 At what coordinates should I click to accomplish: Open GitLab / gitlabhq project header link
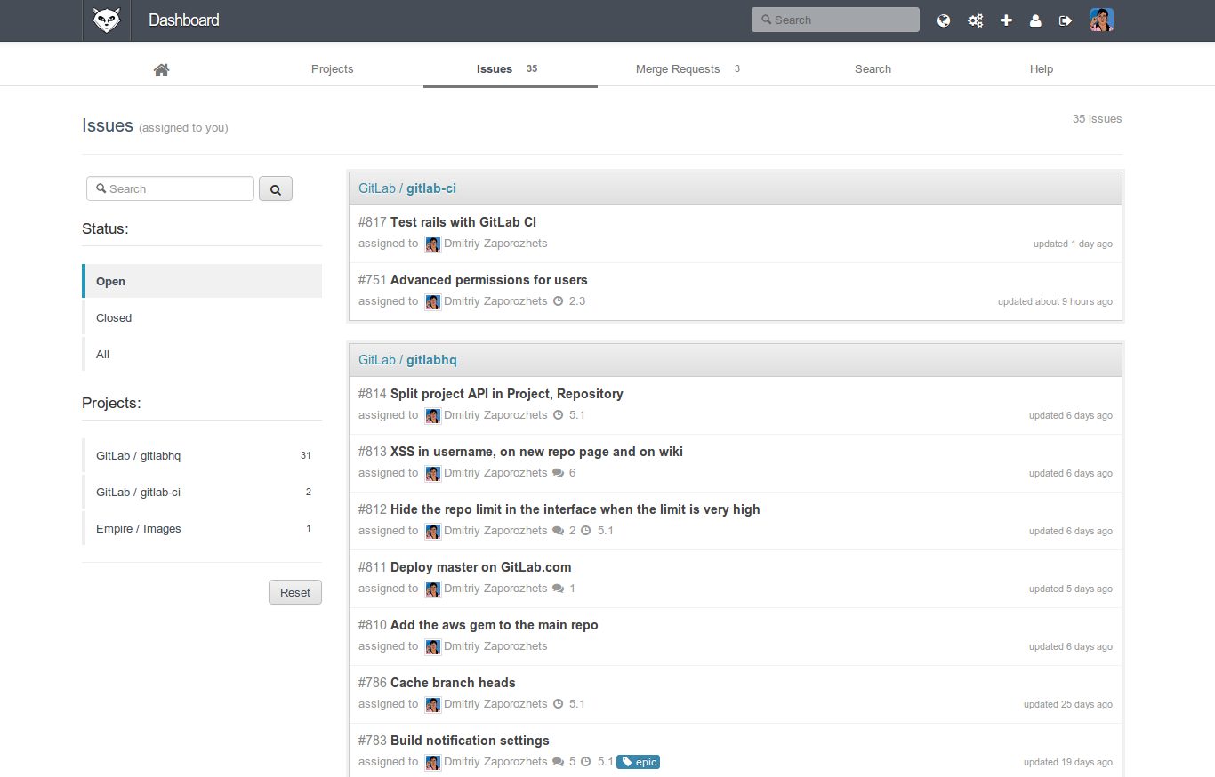pyautogui.click(x=407, y=360)
